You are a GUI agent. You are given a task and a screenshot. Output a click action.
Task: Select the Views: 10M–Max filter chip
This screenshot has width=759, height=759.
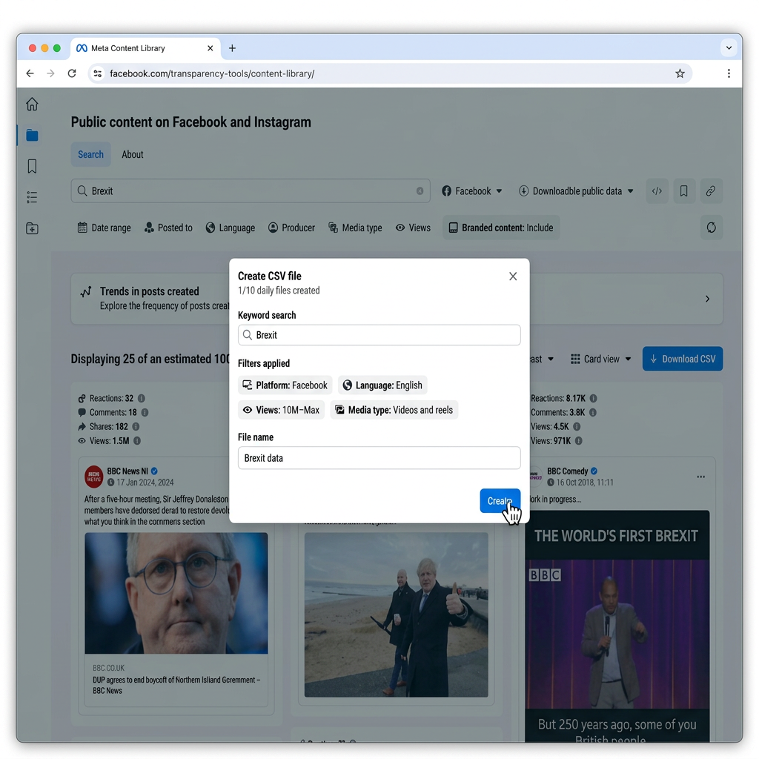(x=281, y=410)
